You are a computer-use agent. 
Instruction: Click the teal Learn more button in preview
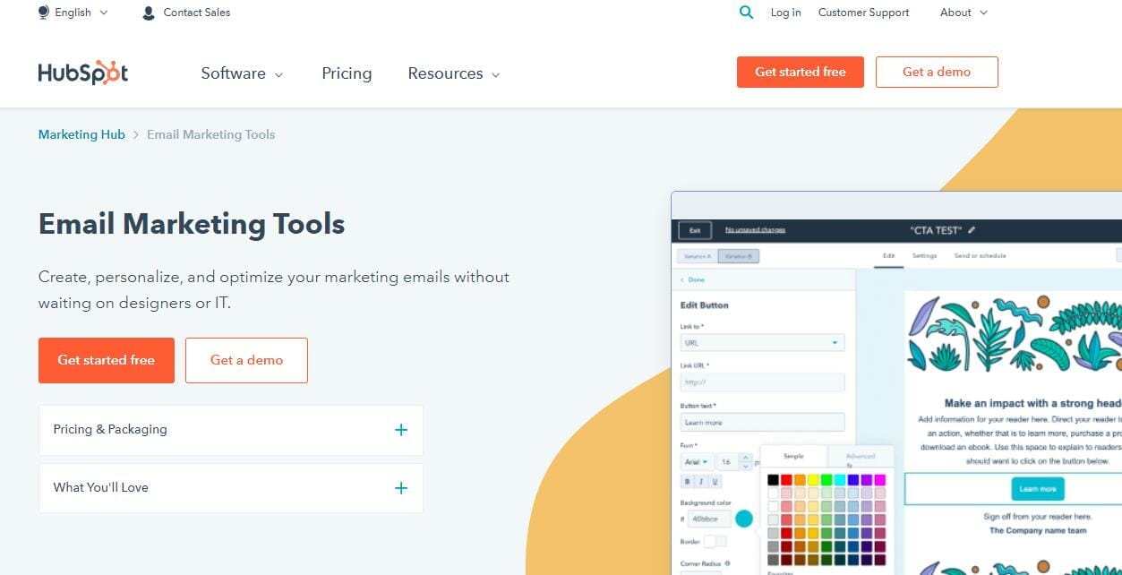coord(1038,489)
